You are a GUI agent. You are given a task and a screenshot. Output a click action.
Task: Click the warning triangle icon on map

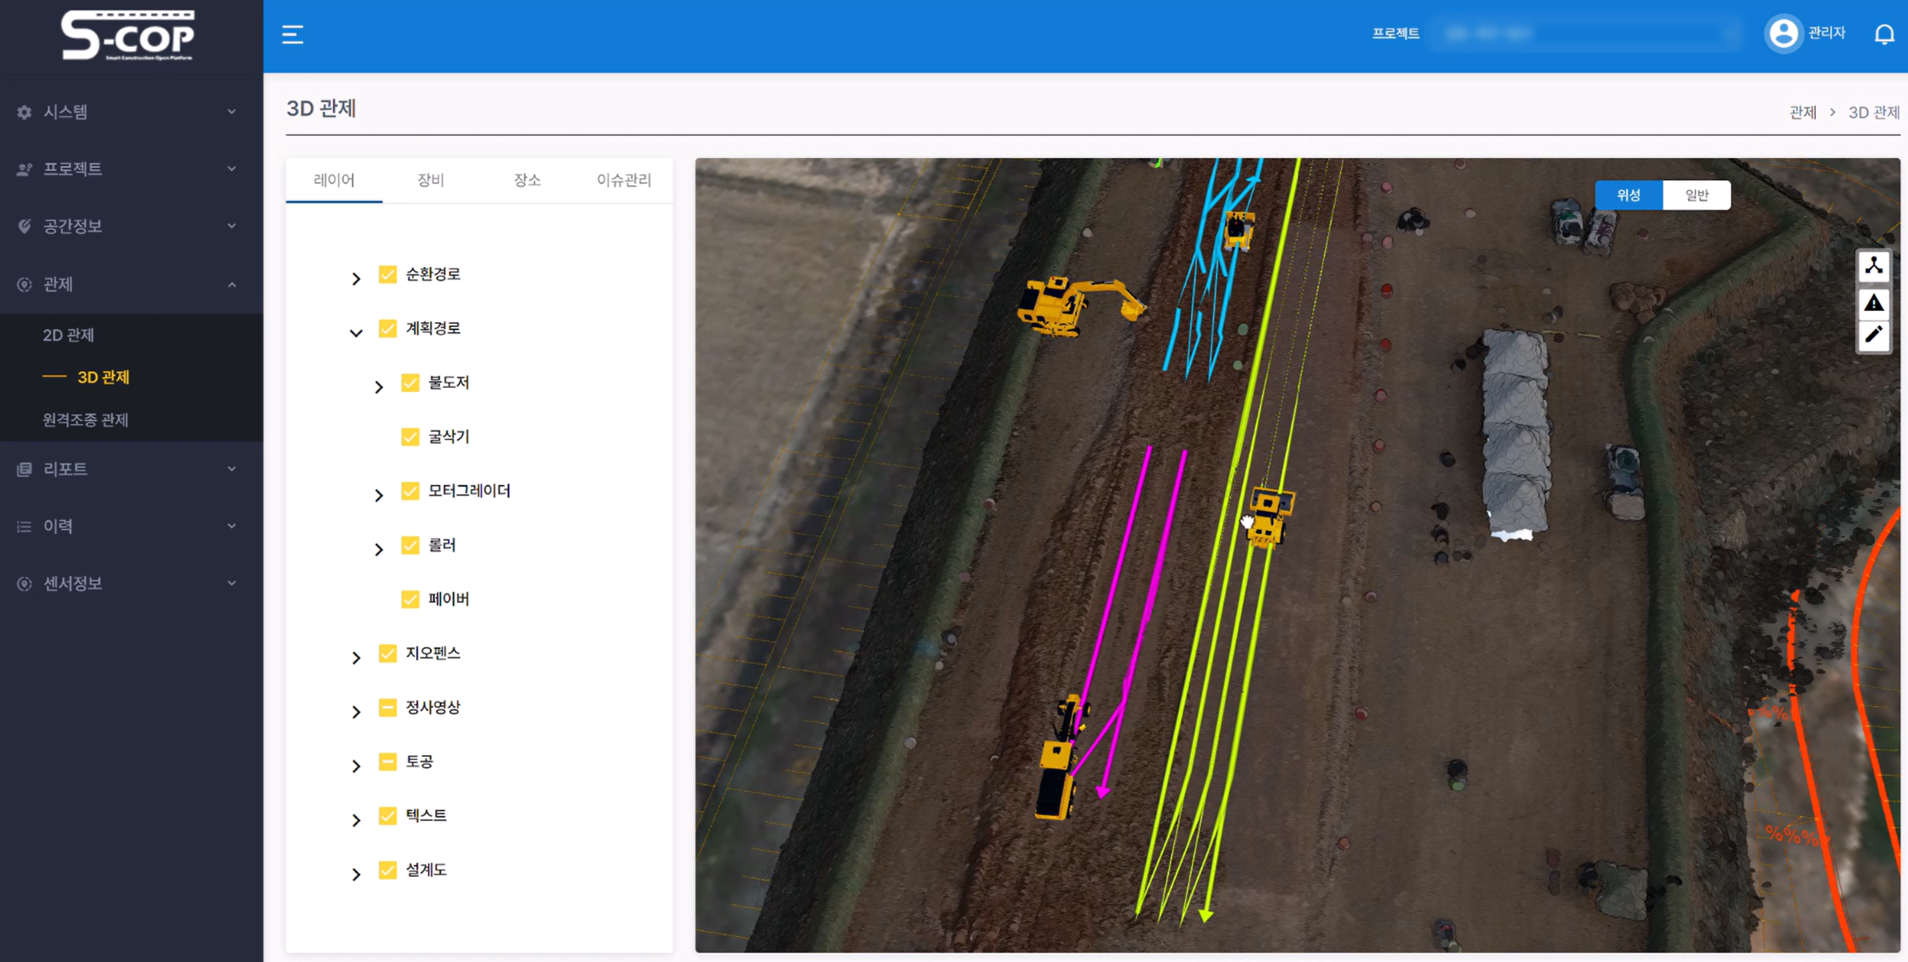click(x=1874, y=303)
